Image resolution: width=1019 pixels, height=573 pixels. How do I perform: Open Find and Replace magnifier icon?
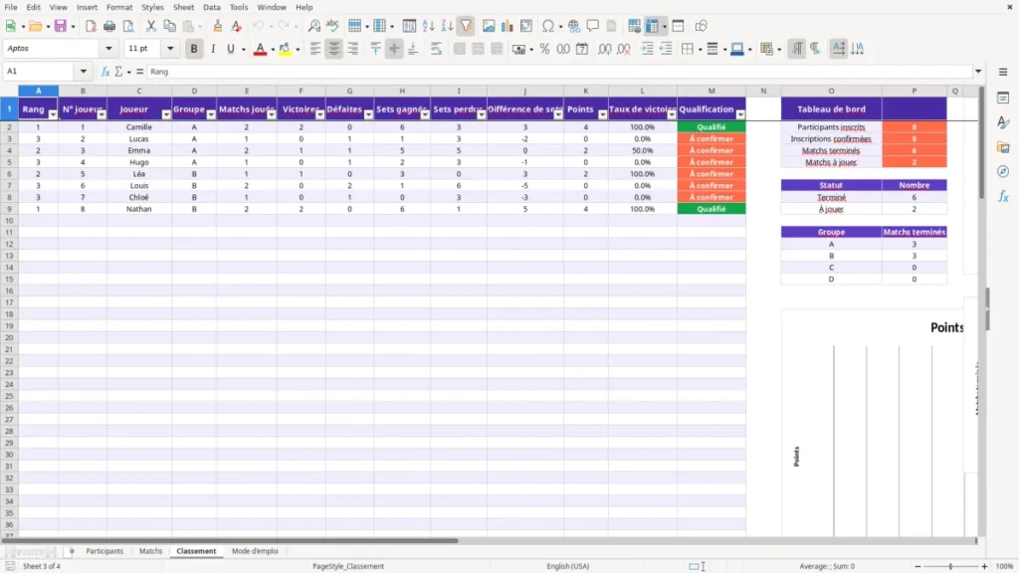click(x=313, y=26)
